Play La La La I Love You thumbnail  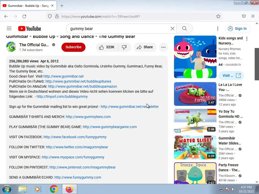tap(195, 94)
